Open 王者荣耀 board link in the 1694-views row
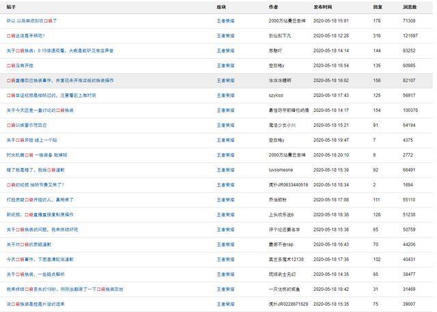 pos(226,185)
